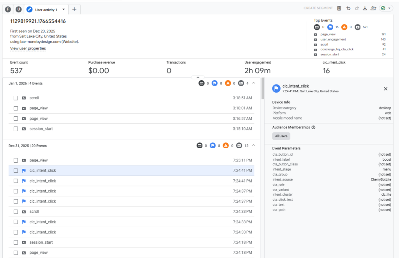This screenshot has width=399, height=258.
Task: Tick the session_start checkbox at 3:15:10 AM
Action: click(x=16, y=129)
